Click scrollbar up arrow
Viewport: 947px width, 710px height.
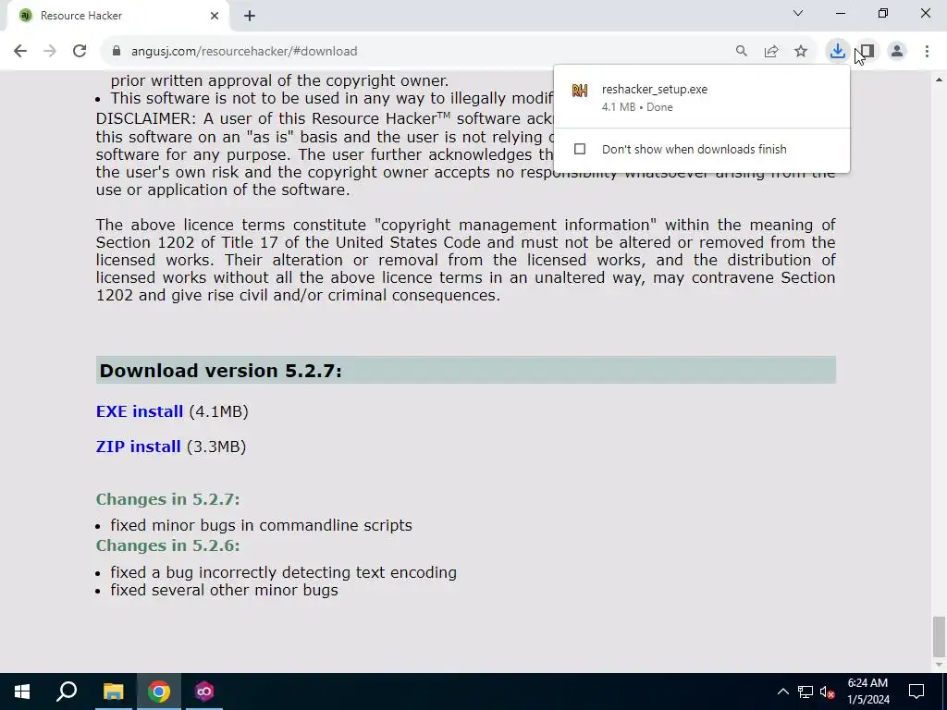(x=939, y=80)
